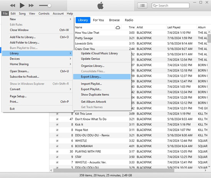Click the vertical scrollbar thumb
The image size is (211, 178).
pyautogui.click(x=209, y=38)
